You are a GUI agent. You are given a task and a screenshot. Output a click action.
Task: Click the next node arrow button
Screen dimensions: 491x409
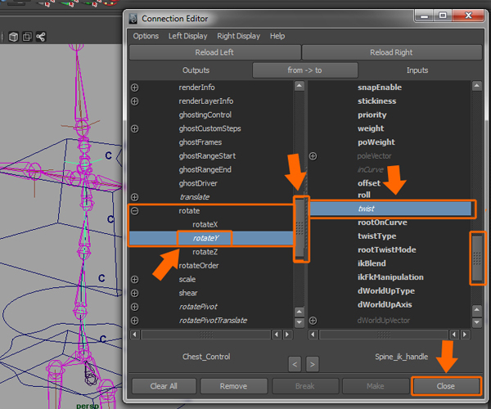point(313,364)
